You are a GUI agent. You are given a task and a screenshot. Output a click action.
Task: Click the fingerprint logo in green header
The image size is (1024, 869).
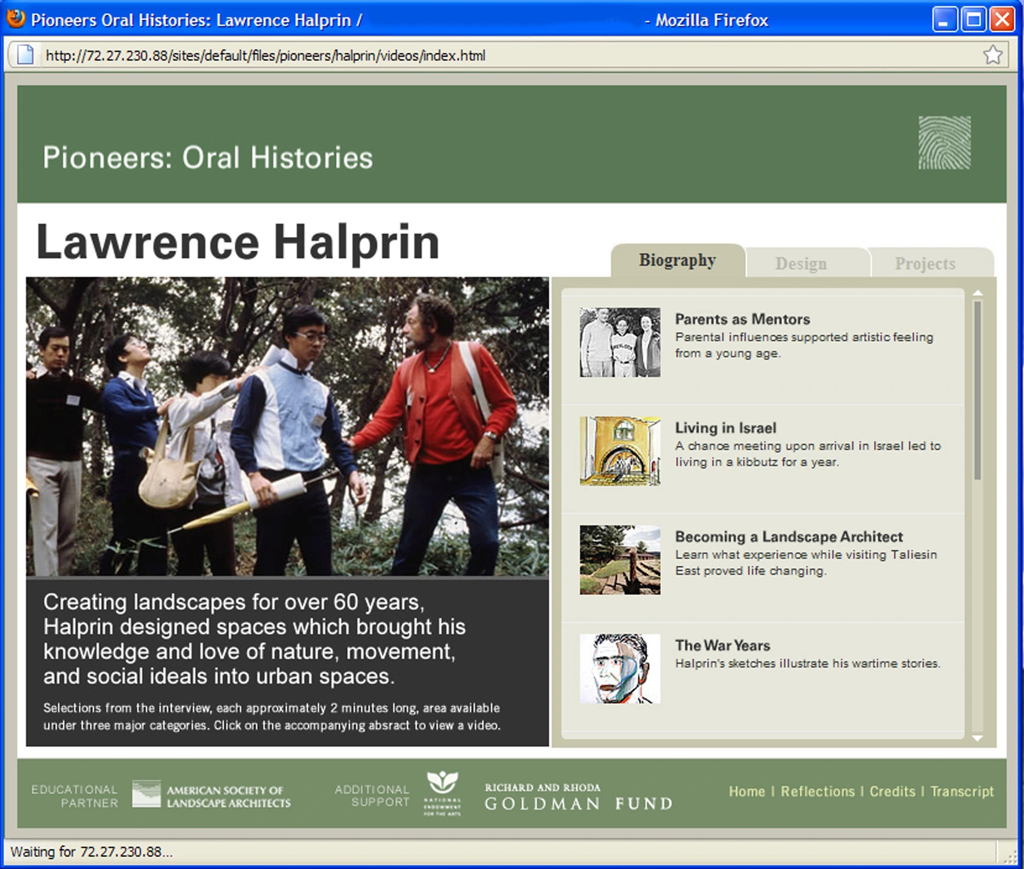pyautogui.click(x=944, y=143)
